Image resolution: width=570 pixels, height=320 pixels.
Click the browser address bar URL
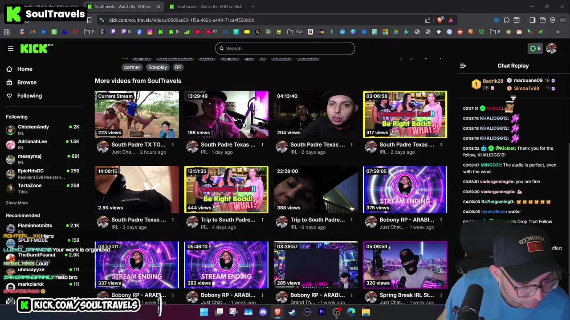[182, 20]
